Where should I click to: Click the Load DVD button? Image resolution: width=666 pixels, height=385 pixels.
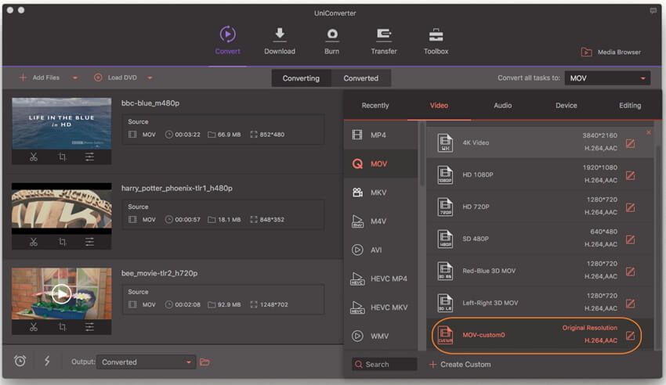(x=115, y=77)
